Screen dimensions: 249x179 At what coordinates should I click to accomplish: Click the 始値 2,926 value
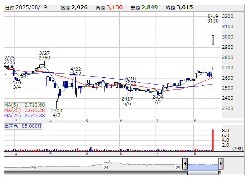tap(79, 7)
